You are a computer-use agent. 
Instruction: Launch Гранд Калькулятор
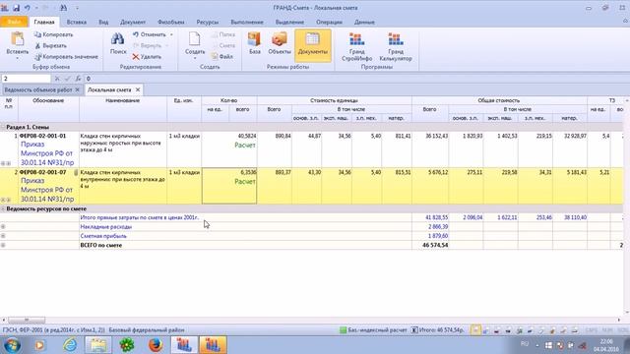coord(396,46)
